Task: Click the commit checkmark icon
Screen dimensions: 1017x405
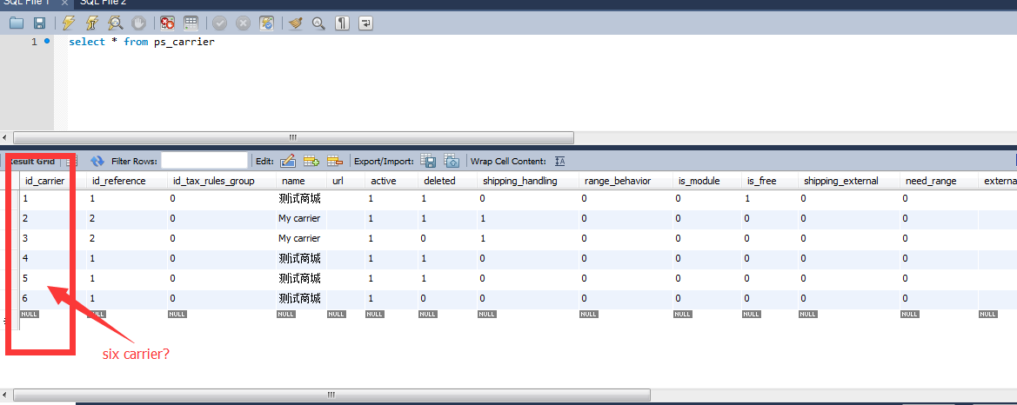Action: pos(219,23)
